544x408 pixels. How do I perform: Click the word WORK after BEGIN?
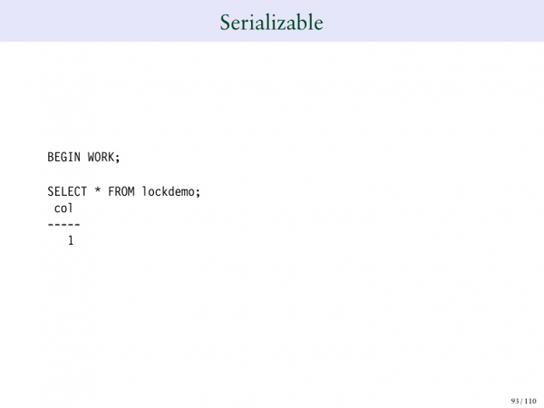(101, 157)
